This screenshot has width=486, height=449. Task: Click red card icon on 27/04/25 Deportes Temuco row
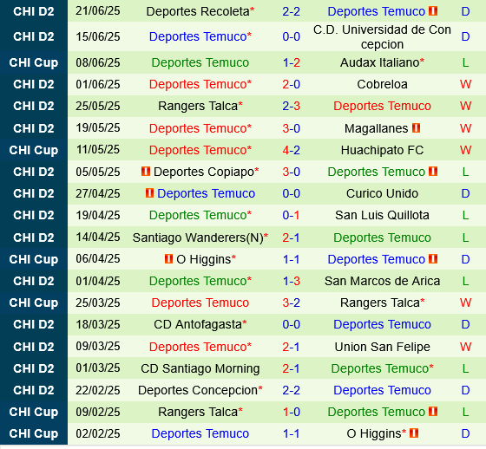(149, 193)
